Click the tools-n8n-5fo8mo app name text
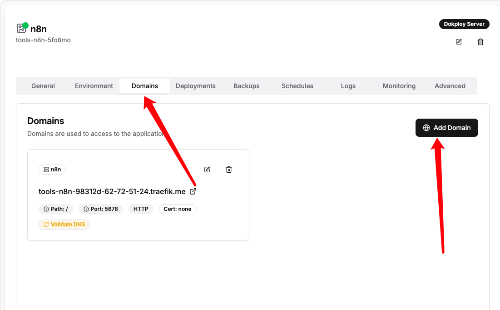The image size is (500, 310). tap(43, 40)
